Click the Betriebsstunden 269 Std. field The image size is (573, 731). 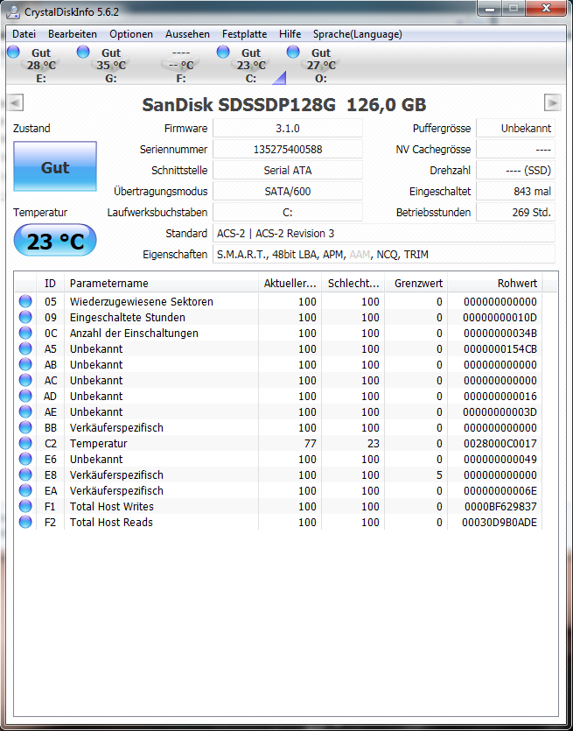(516, 212)
